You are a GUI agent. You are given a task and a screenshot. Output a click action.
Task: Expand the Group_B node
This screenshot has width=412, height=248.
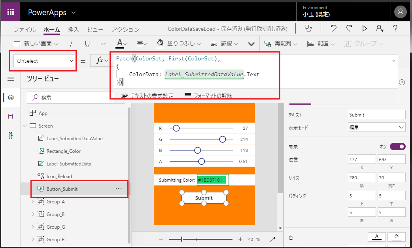click(x=33, y=214)
